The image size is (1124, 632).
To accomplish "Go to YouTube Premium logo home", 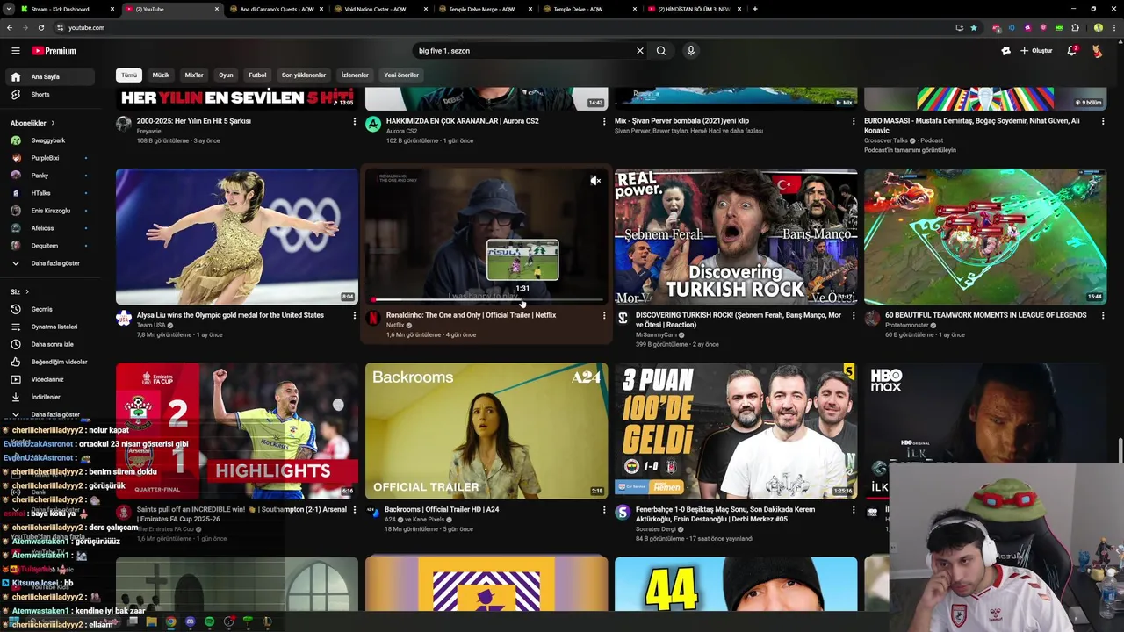I will click(x=54, y=51).
